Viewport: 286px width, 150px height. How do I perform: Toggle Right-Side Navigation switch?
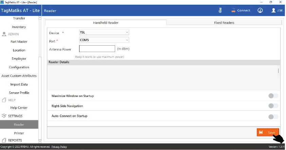(273, 106)
